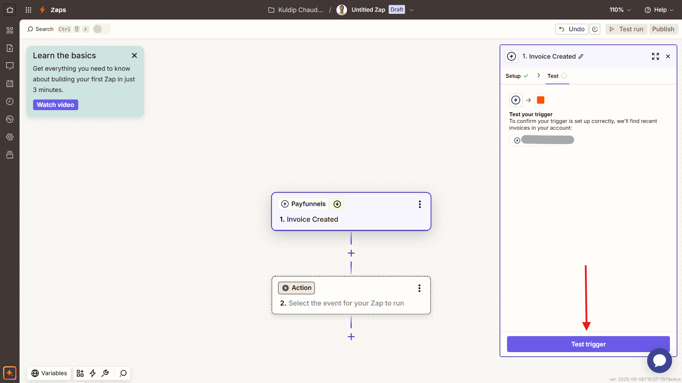This screenshot has height=383, width=682.
Task: Open the 110% zoom dropdown
Action: click(x=620, y=10)
